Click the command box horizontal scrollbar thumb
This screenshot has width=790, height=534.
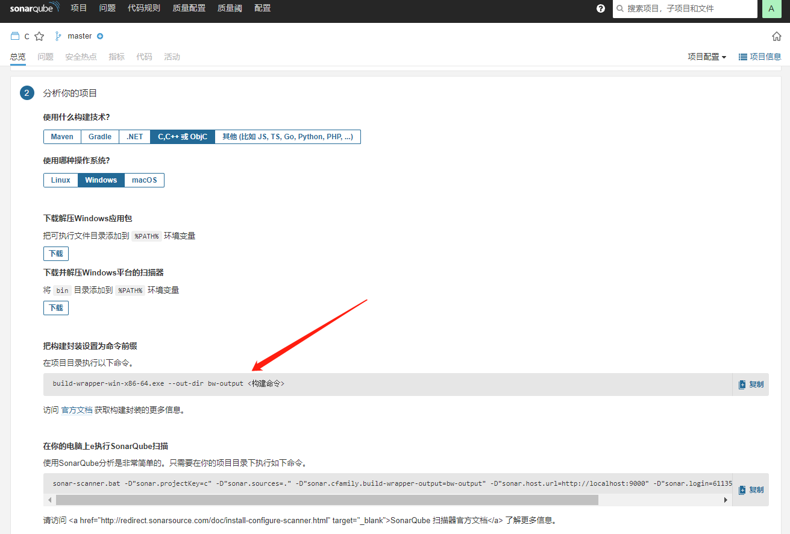(327, 500)
